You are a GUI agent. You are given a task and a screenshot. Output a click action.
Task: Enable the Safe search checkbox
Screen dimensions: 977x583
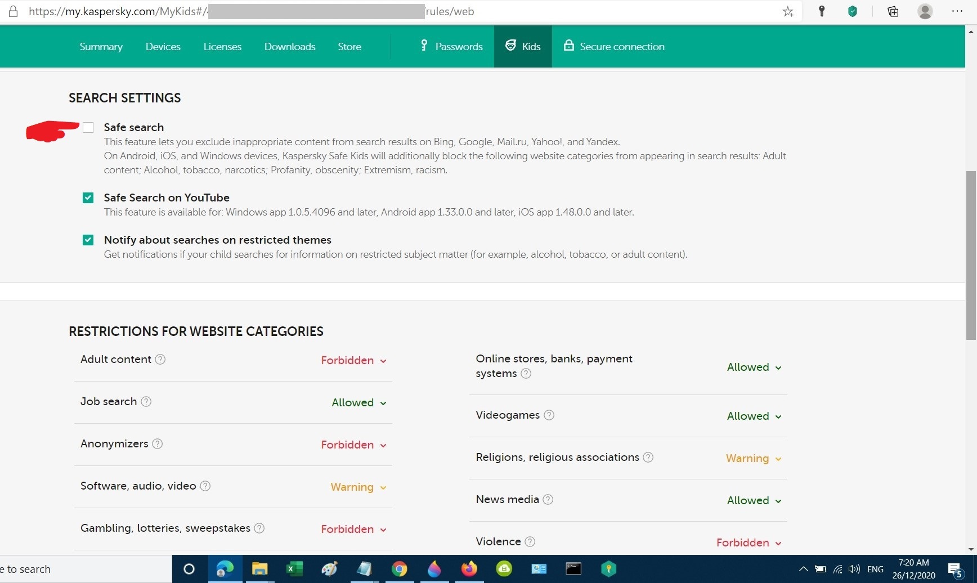(x=88, y=128)
